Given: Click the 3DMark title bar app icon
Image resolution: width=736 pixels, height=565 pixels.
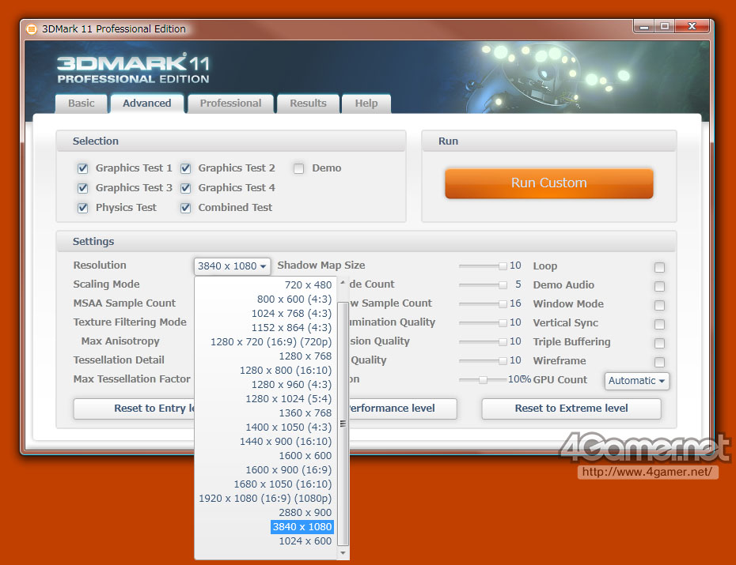Looking at the screenshot, I should (x=32, y=29).
